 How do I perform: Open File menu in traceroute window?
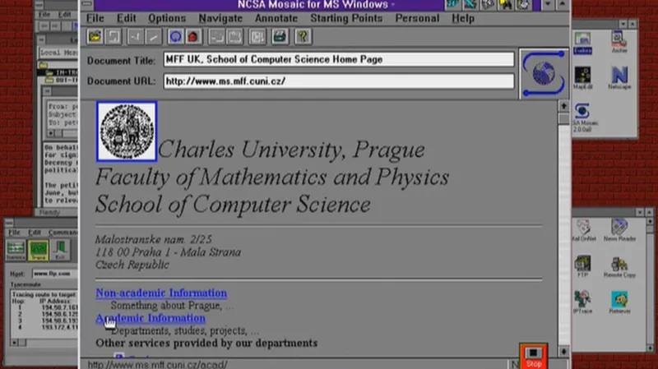14,233
